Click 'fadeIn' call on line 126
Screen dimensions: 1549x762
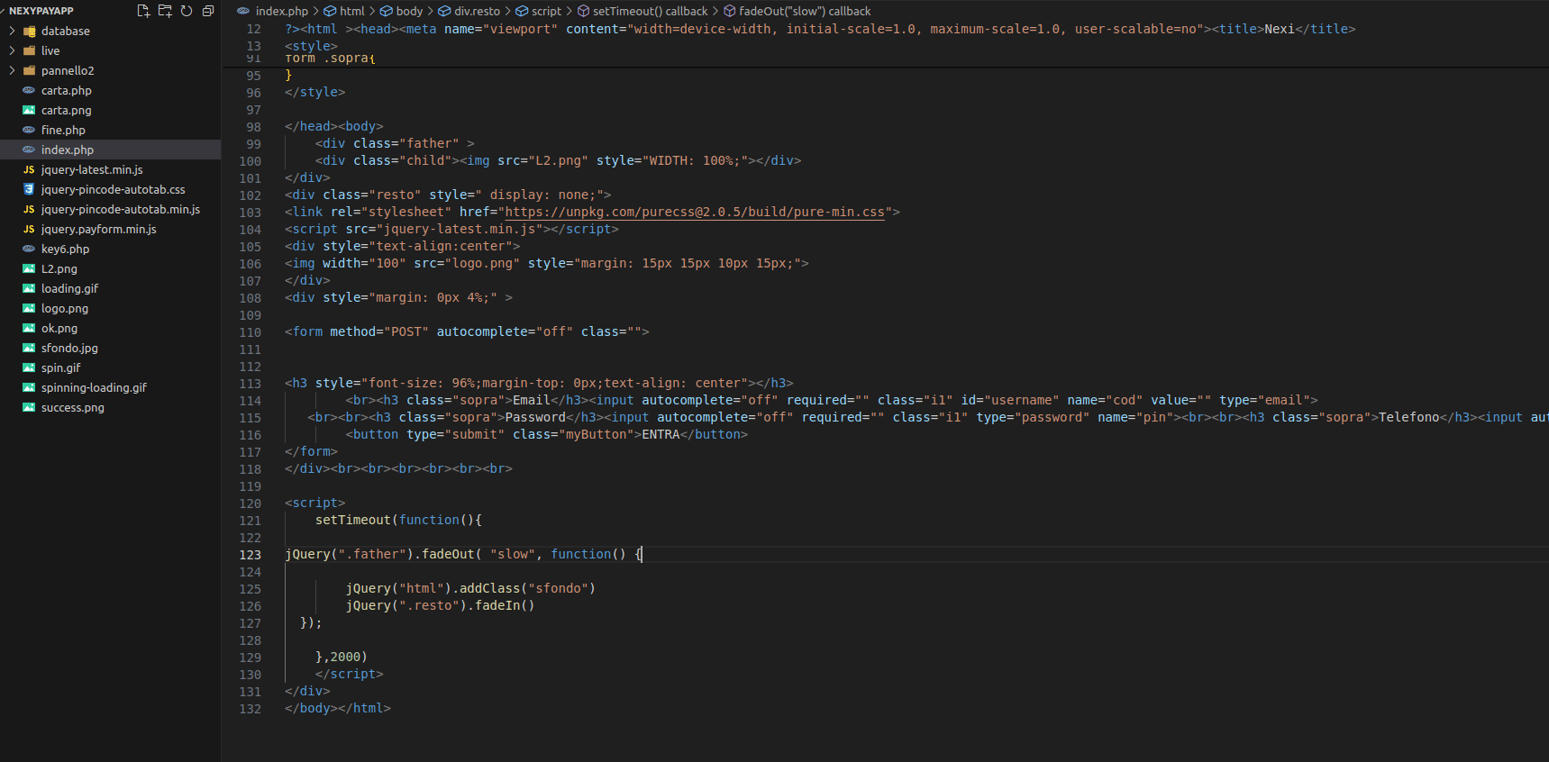click(x=497, y=605)
